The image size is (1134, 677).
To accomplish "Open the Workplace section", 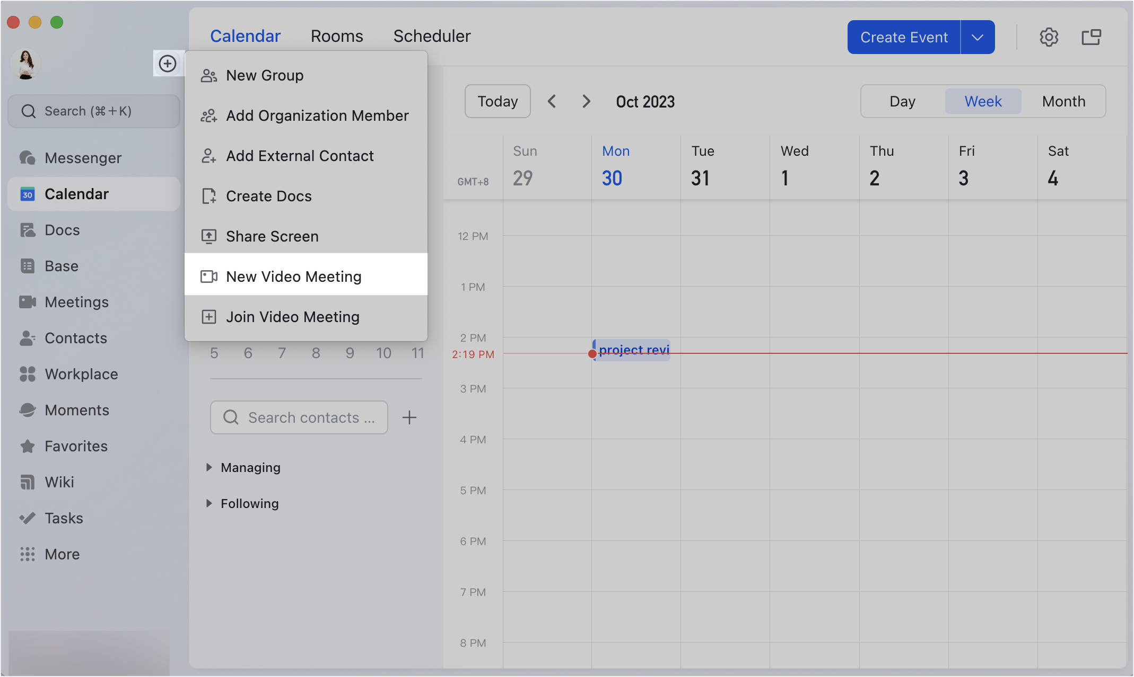I will (81, 373).
